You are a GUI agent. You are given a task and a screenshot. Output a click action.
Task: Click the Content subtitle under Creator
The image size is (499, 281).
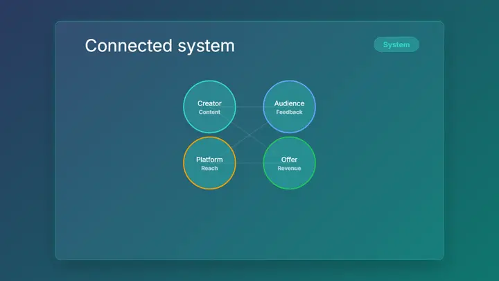(x=209, y=112)
